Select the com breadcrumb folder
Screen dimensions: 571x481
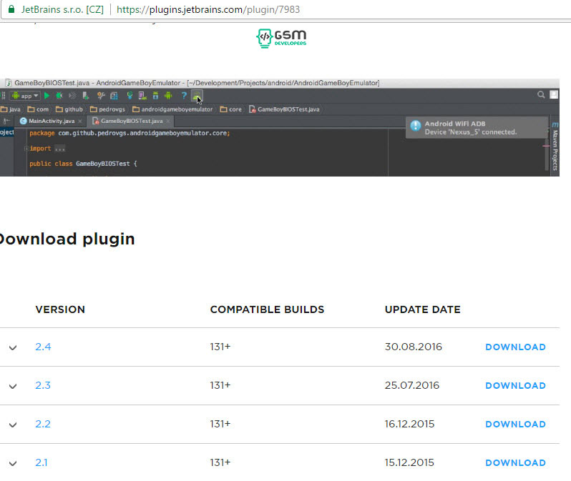38,109
